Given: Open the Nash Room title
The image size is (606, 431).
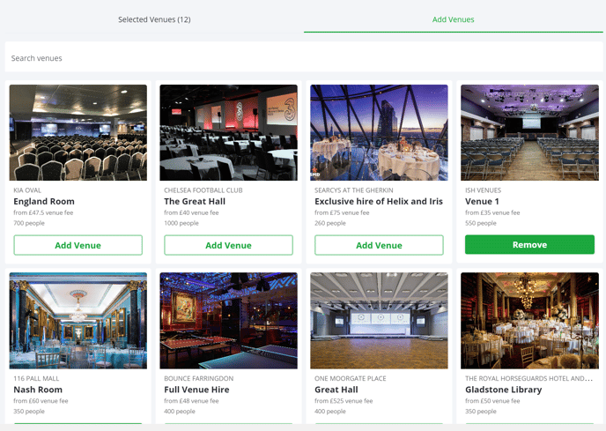Looking at the screenshot, I should [38, 390].
